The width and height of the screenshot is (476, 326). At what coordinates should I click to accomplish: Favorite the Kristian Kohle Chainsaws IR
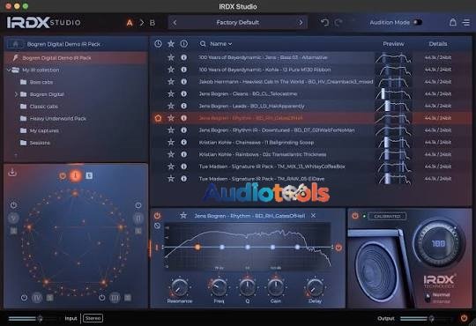[x=171, y=142]
